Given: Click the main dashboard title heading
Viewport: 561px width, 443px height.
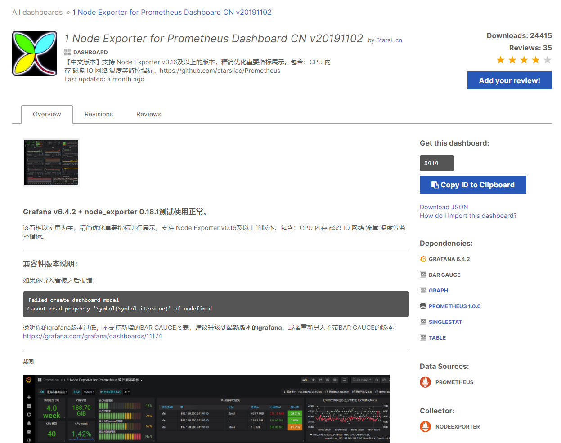Looking at the screenshot, I should click(x=214, y=39).
